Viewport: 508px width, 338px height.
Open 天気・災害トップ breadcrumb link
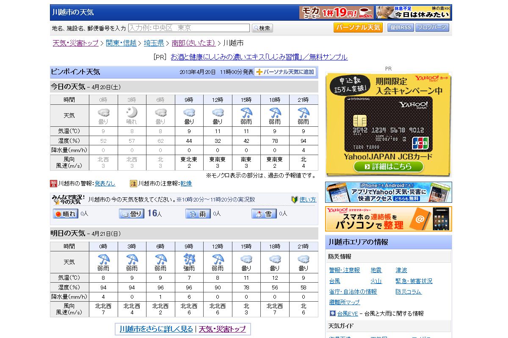tap(75, 43)
